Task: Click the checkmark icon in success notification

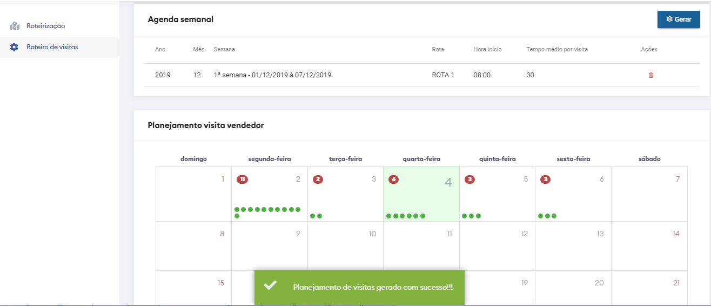Action: 271,286
